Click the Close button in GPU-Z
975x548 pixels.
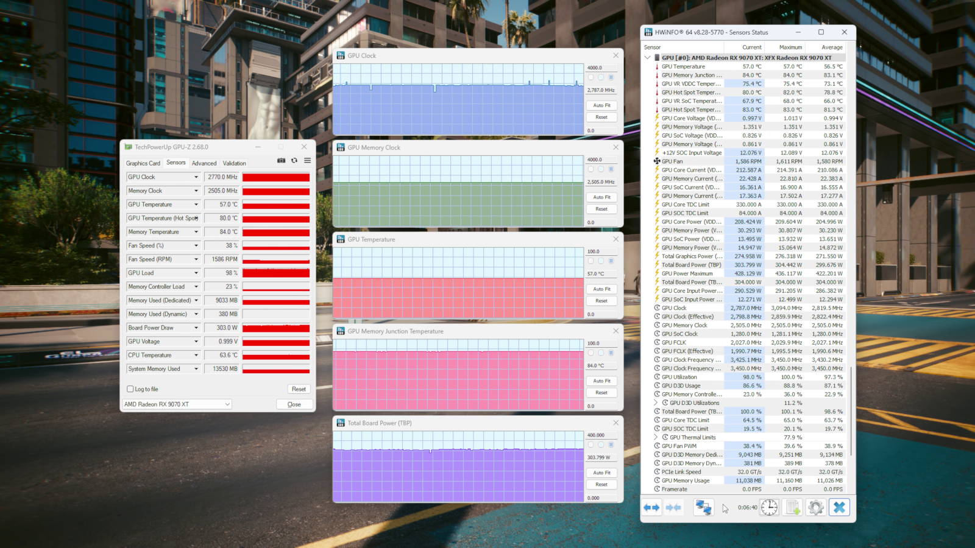294,404
